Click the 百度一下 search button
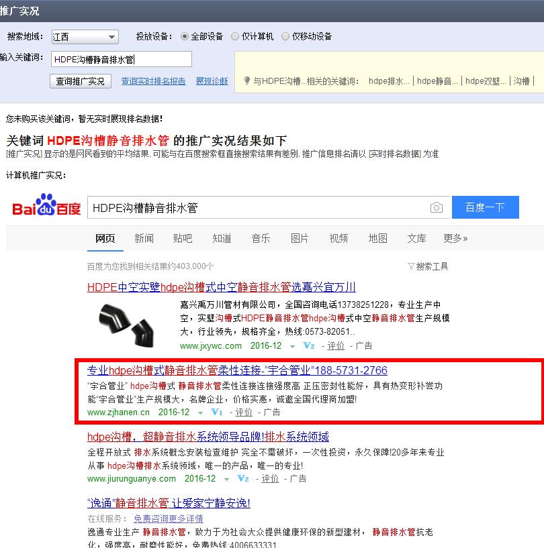Viewport: 544px width, 548px height. point(485,207)
